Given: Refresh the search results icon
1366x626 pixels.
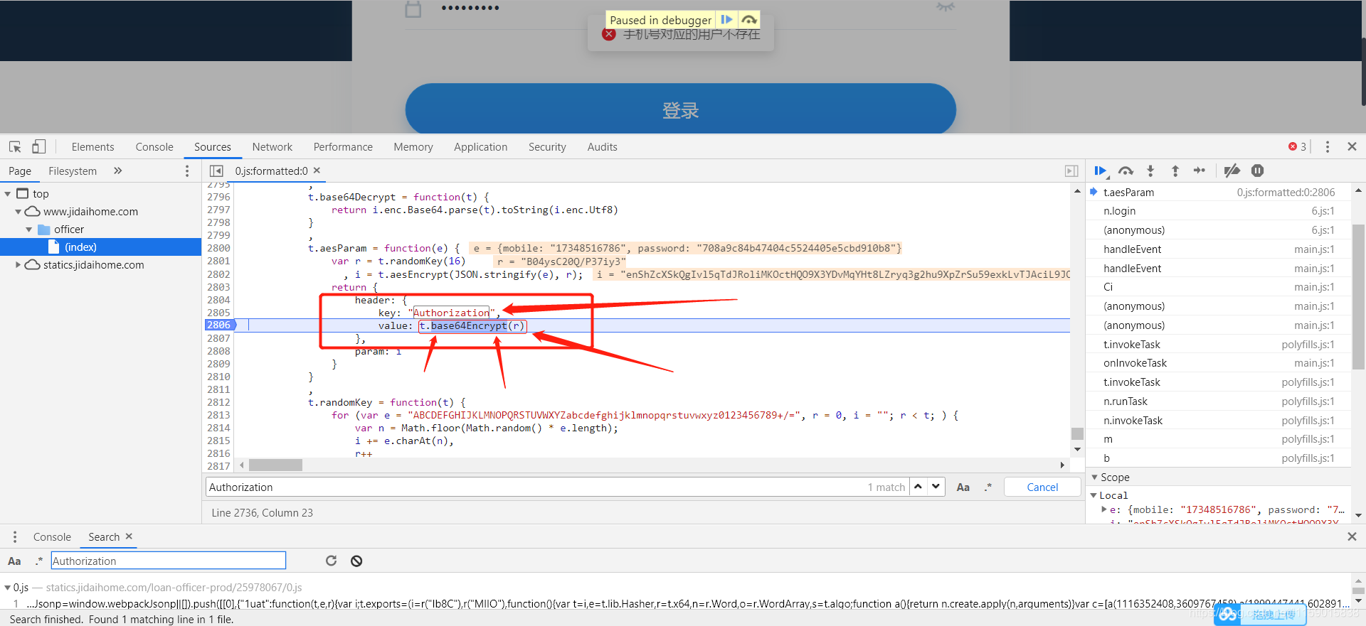Looking at the screenshot, I should pos(331,561).
